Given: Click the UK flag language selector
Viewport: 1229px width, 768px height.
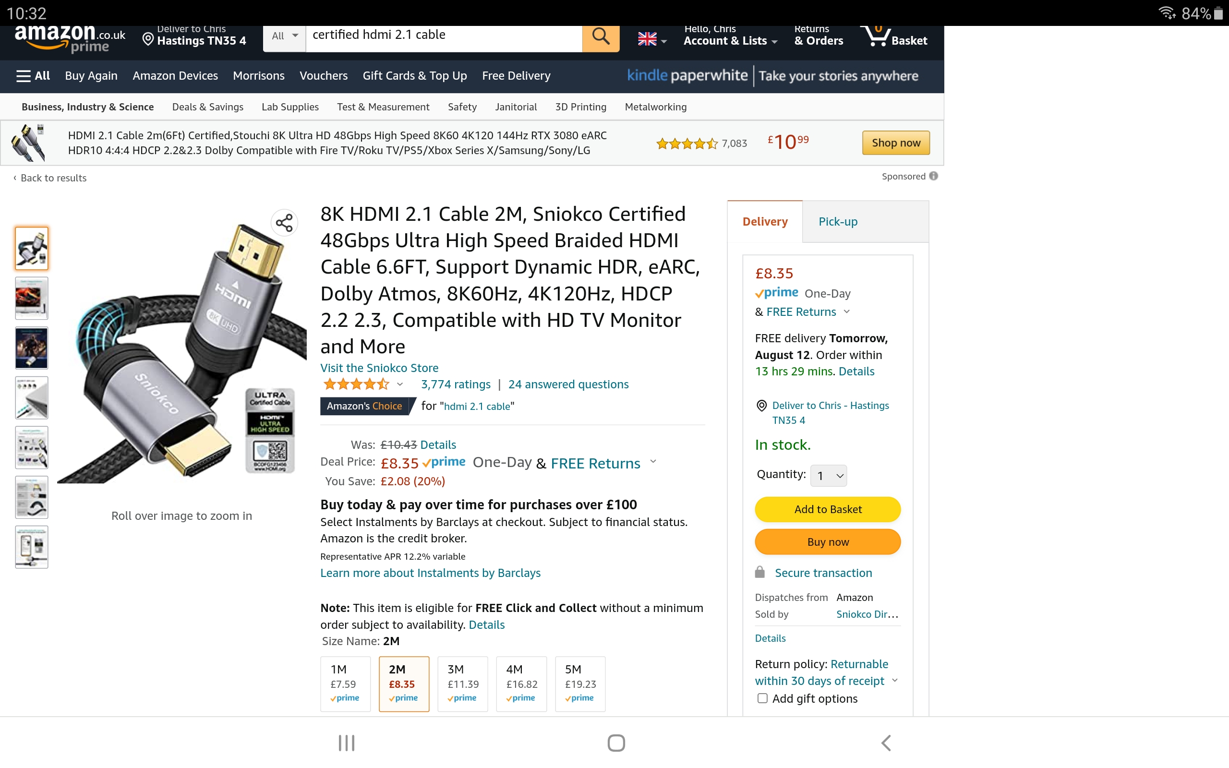Looking at the screenshot, I should (x=651, y=39).
